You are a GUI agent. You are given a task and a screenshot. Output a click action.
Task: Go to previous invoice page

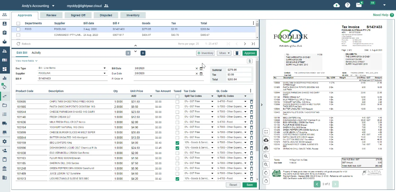coord(317,184)
